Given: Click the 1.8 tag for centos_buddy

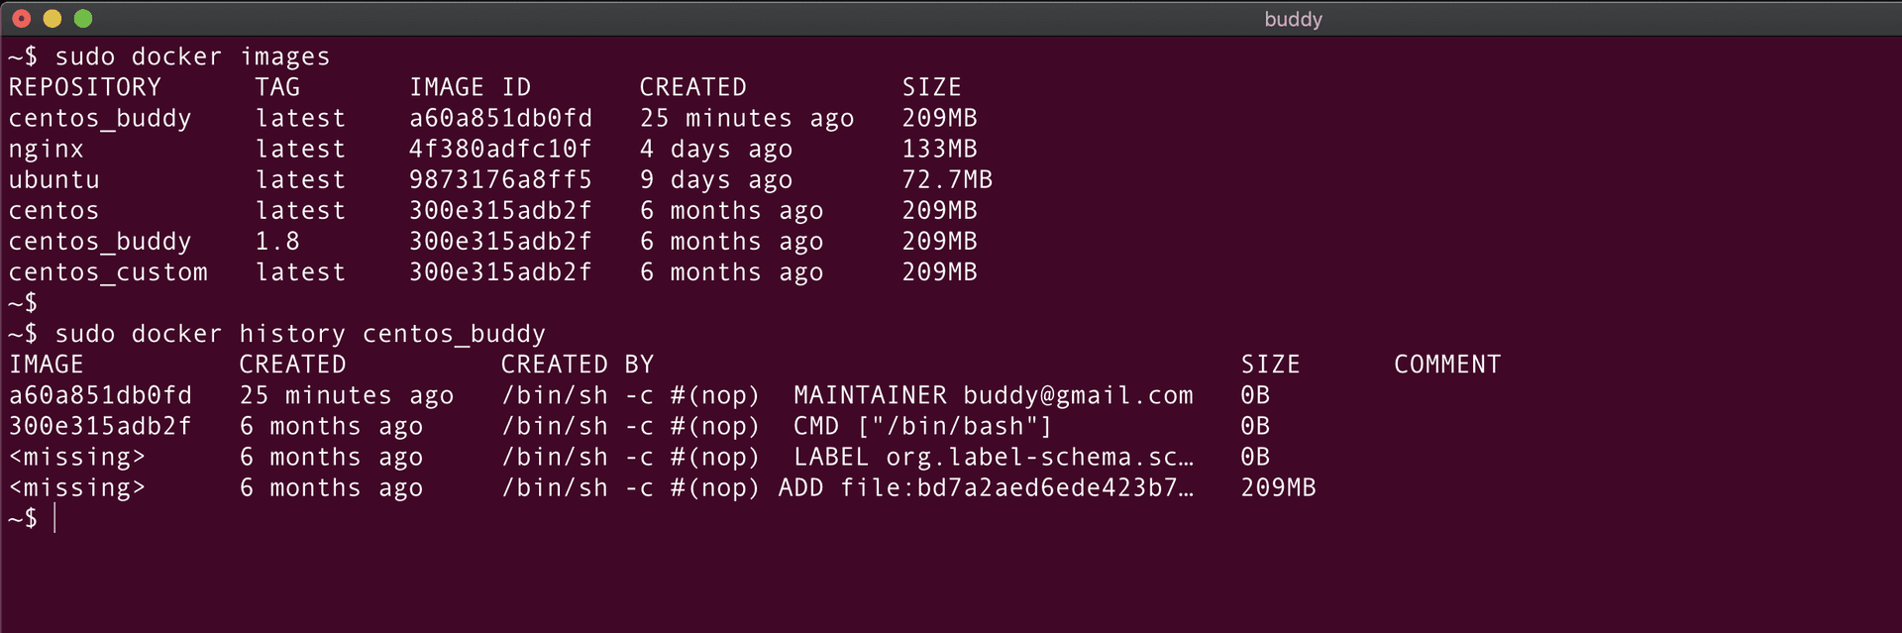Looking at the screenshot, I should 277,242.
